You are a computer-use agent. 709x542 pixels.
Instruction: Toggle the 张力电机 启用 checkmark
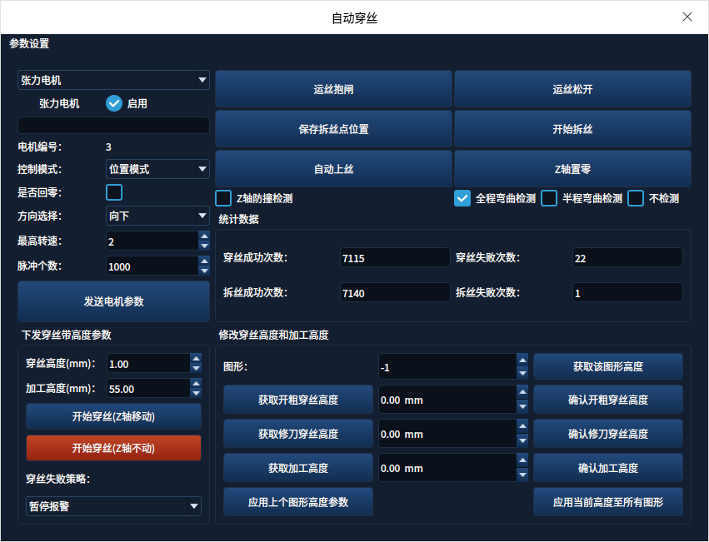coord(114,103)
